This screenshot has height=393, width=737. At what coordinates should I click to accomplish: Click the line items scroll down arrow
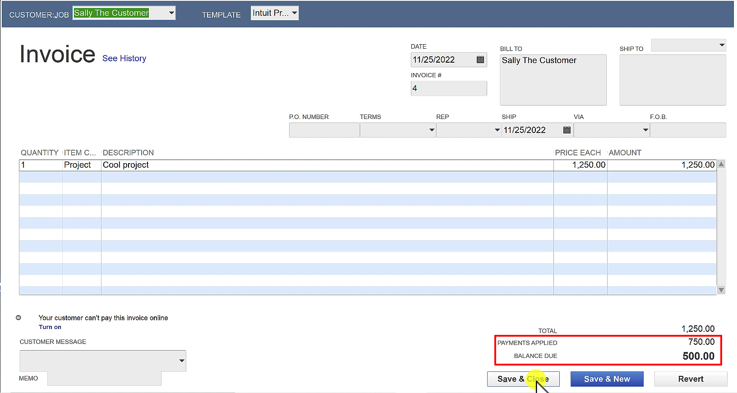click(721, 290)
